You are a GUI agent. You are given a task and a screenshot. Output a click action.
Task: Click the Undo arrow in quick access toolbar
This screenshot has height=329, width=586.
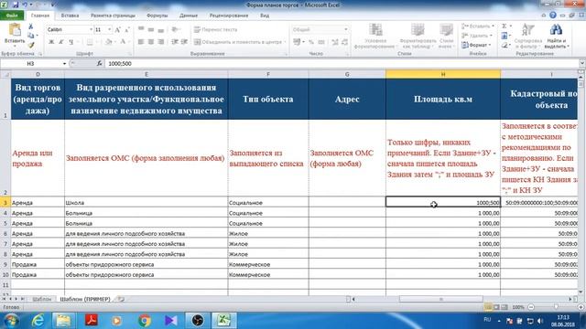coord(25,5)
